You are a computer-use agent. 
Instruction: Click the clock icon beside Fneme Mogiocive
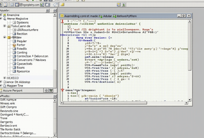pos(5,19)
